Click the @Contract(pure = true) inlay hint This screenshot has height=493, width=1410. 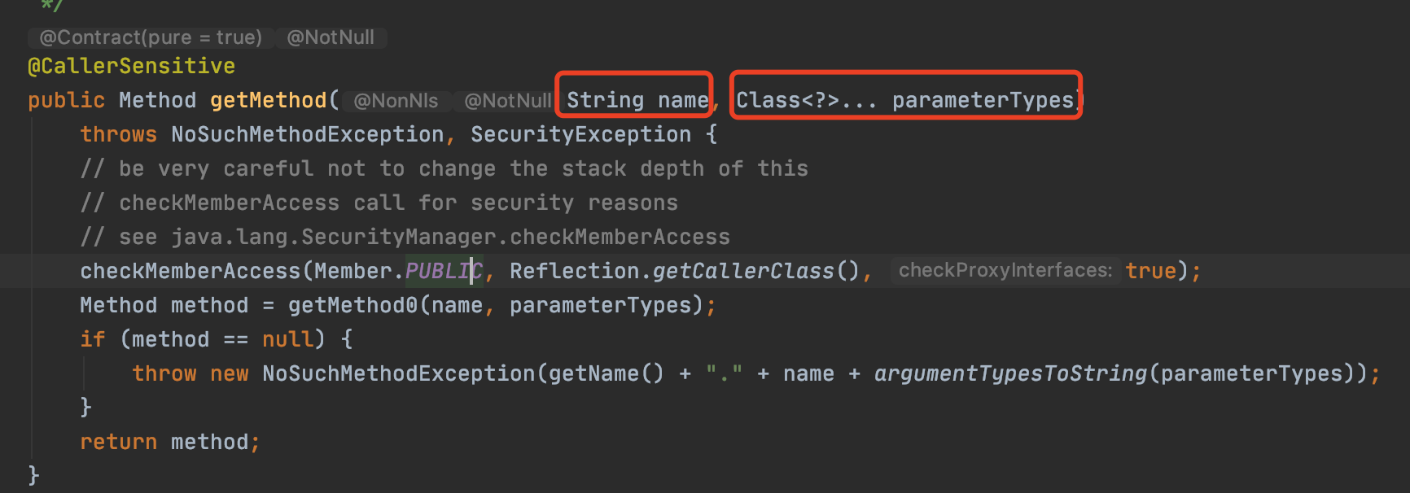(151, 37)
